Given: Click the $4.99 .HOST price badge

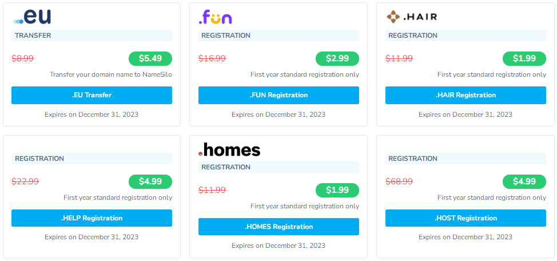Looking at the screenshot, I should 524,181.
